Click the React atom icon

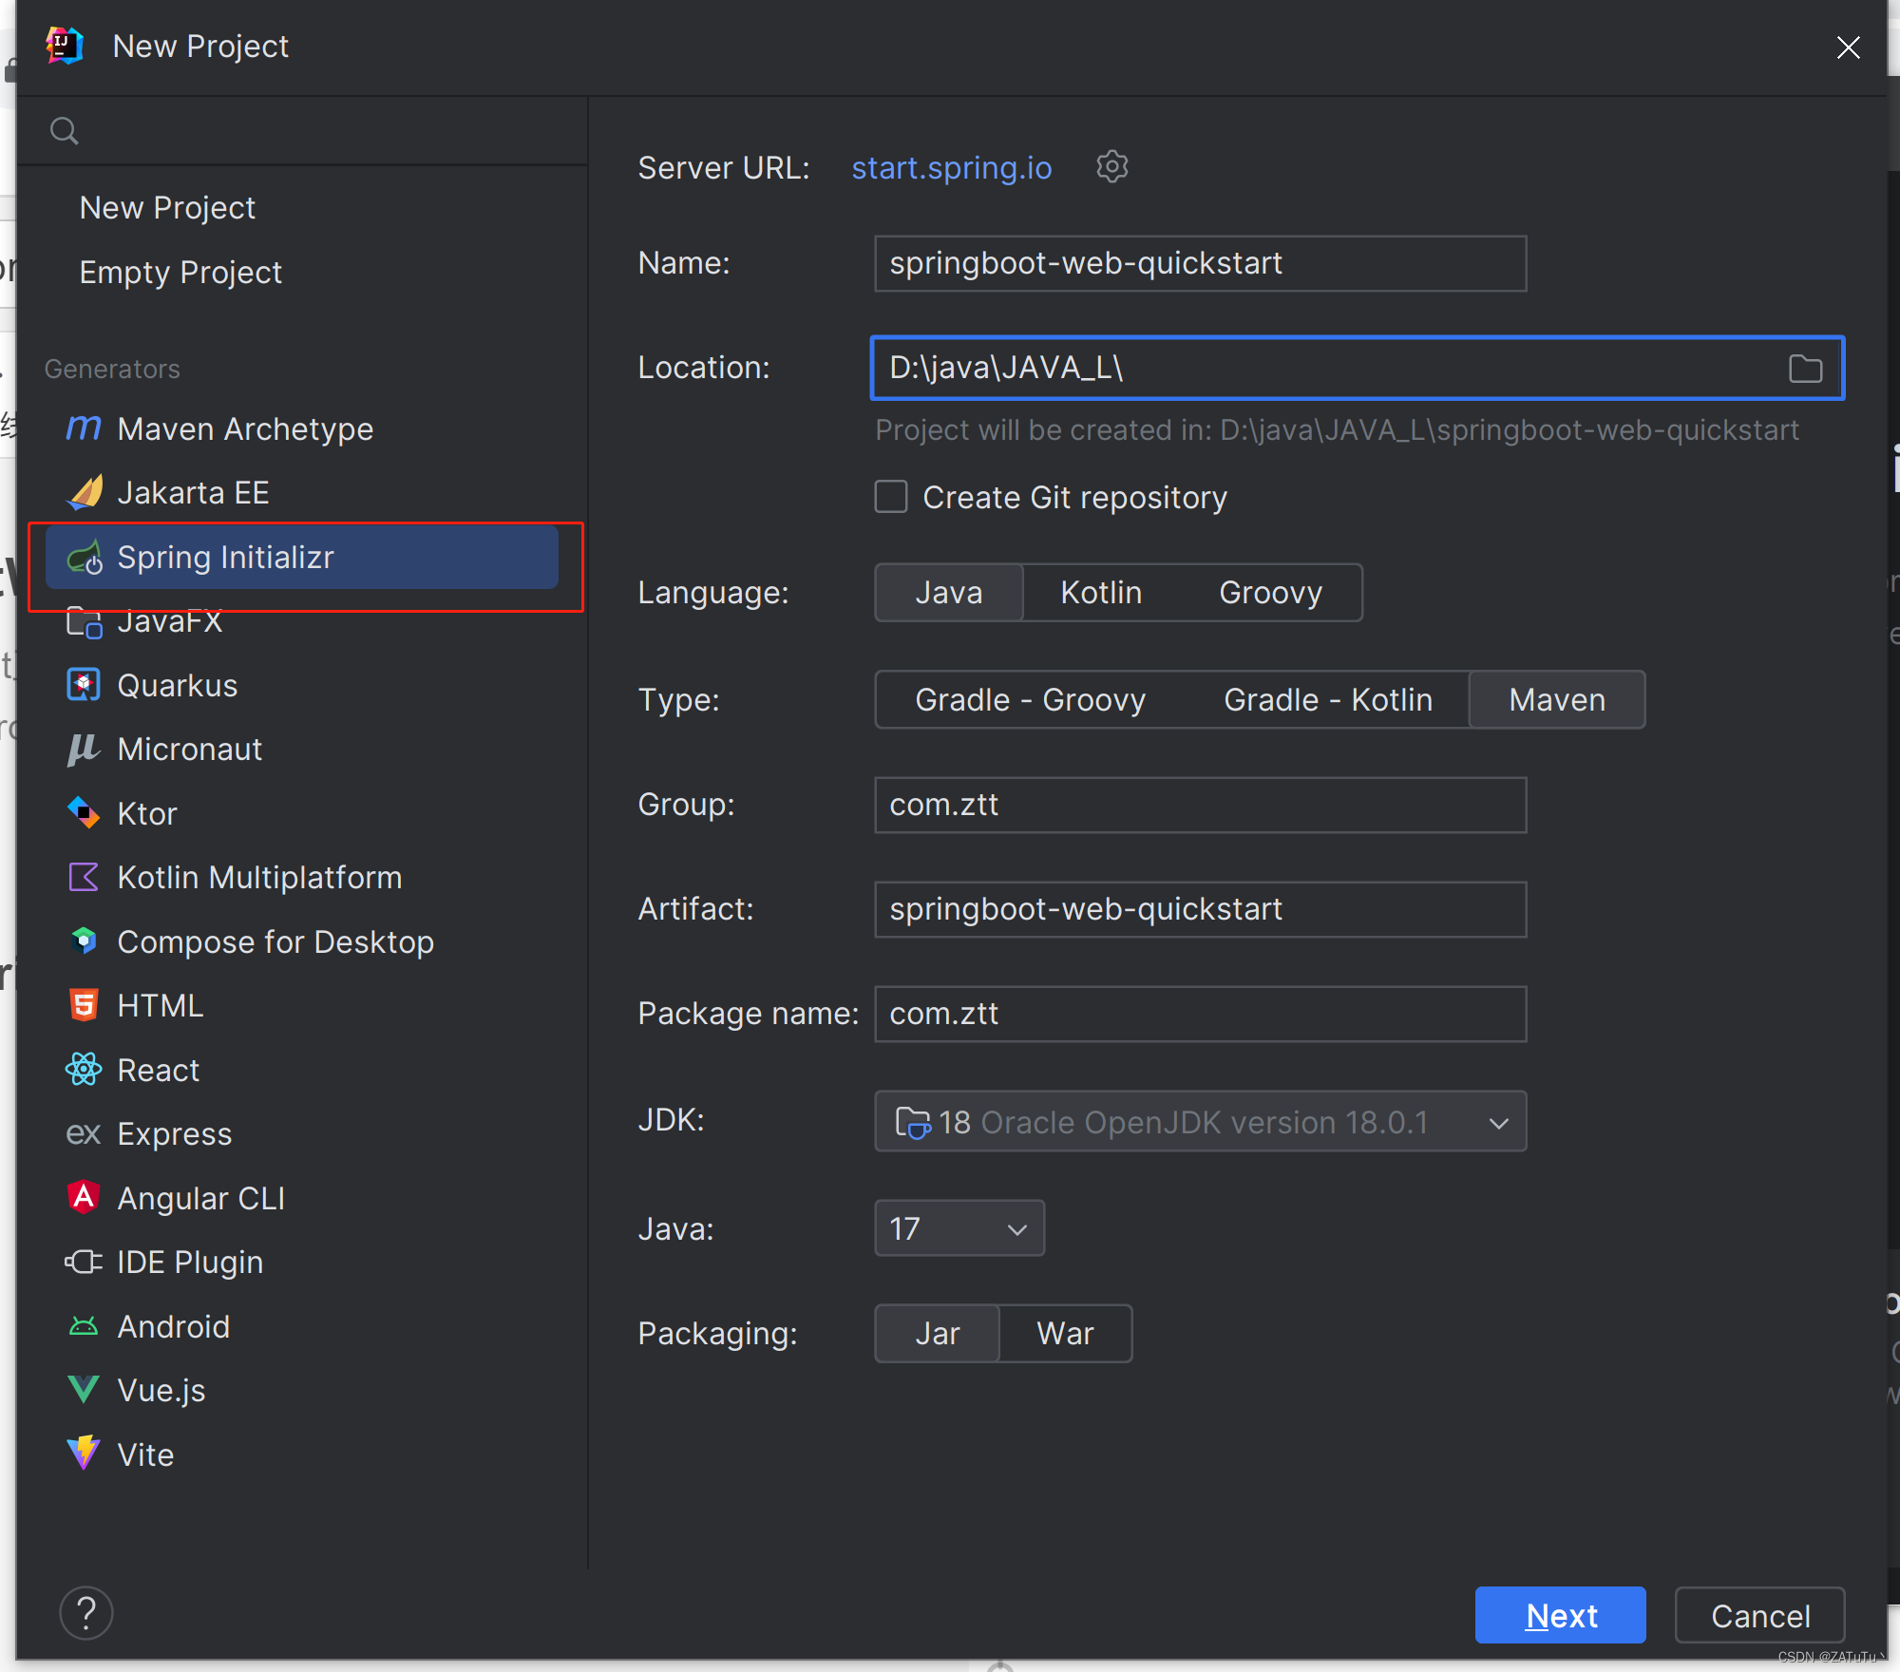84,1070
